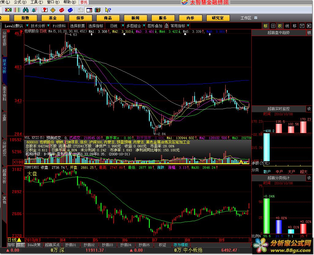This screenshot has width=314, height=255.
Task: Click the 新闻 category button
Action: click(135, 18)
